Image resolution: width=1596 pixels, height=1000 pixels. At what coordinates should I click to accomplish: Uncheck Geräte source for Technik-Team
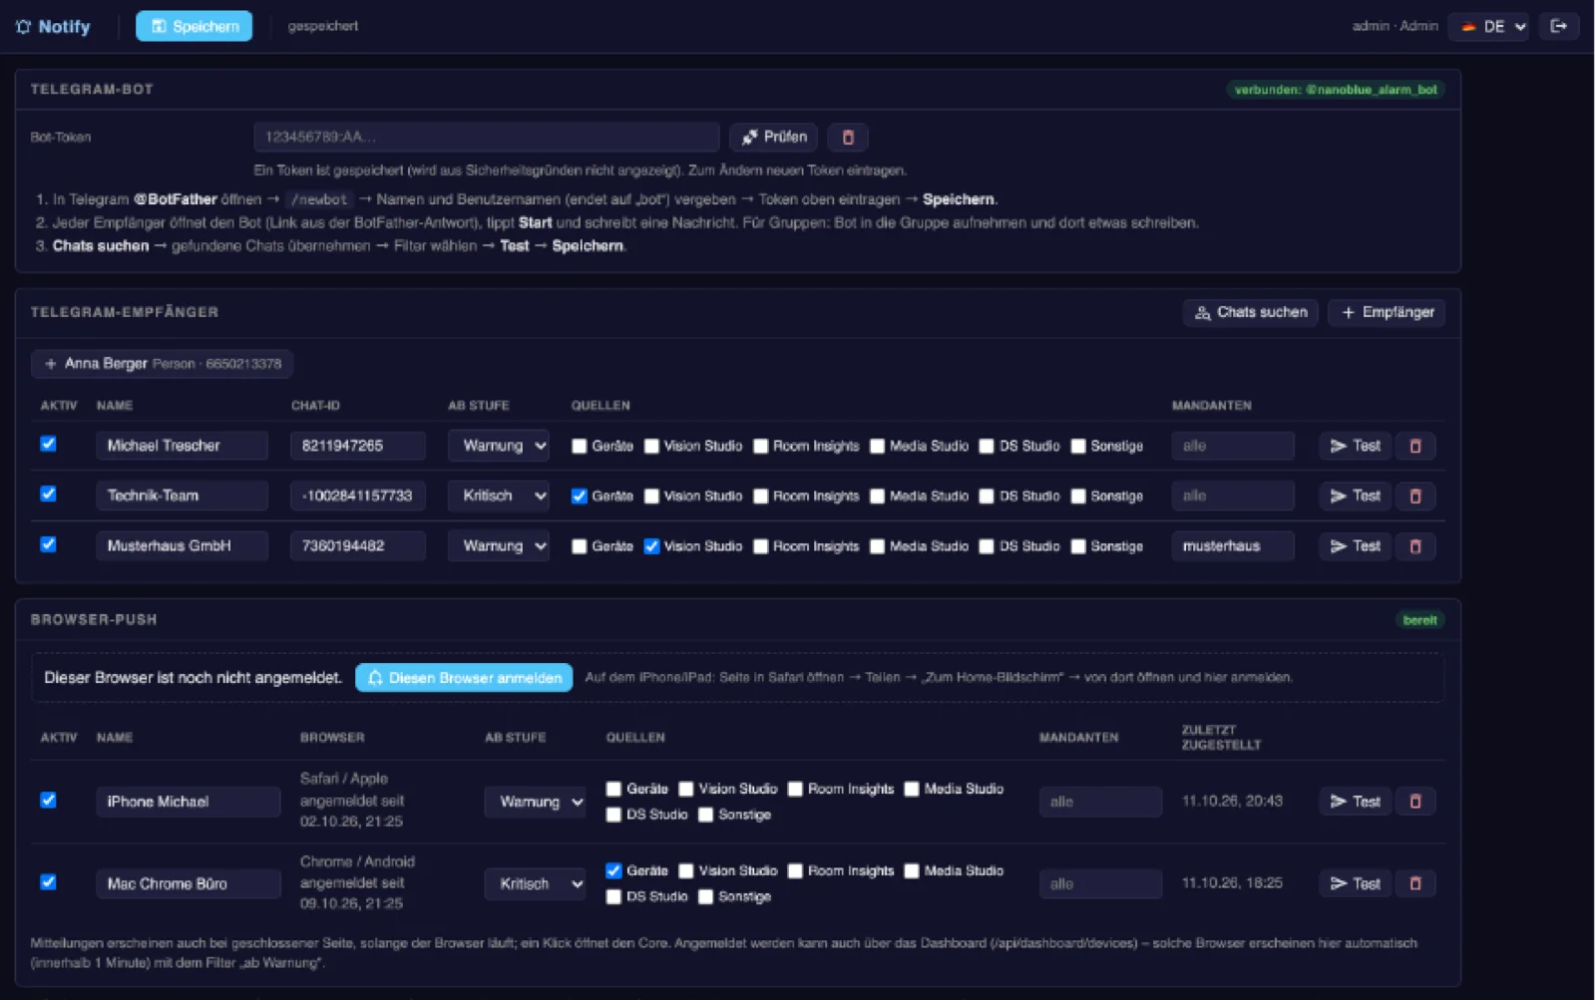click(x=579, y=496)
